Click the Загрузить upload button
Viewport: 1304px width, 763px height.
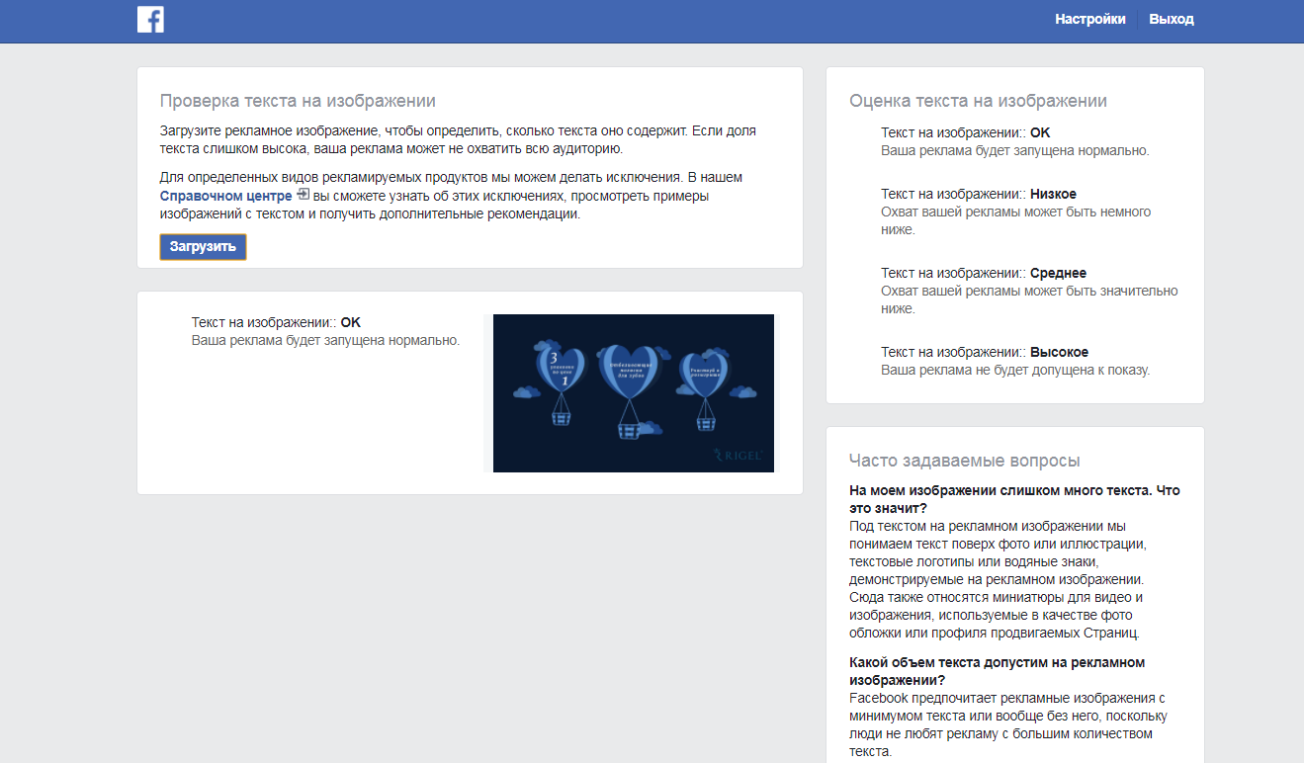click(203, 247)
